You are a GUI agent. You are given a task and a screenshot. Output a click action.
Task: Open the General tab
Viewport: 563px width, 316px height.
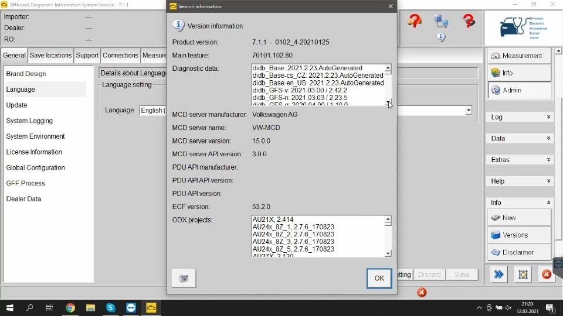pos(14,56)
